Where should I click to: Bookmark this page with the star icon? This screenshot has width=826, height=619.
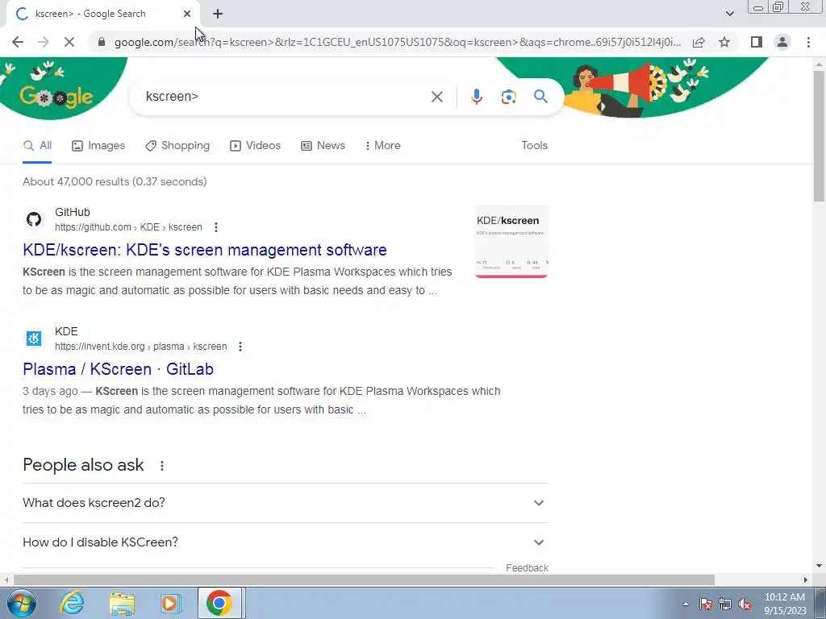(724, 42)
